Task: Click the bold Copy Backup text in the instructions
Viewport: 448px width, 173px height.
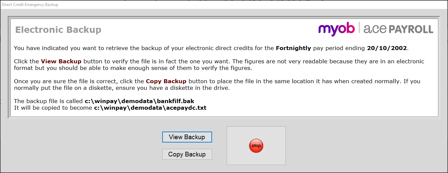Action: (166, 81)
